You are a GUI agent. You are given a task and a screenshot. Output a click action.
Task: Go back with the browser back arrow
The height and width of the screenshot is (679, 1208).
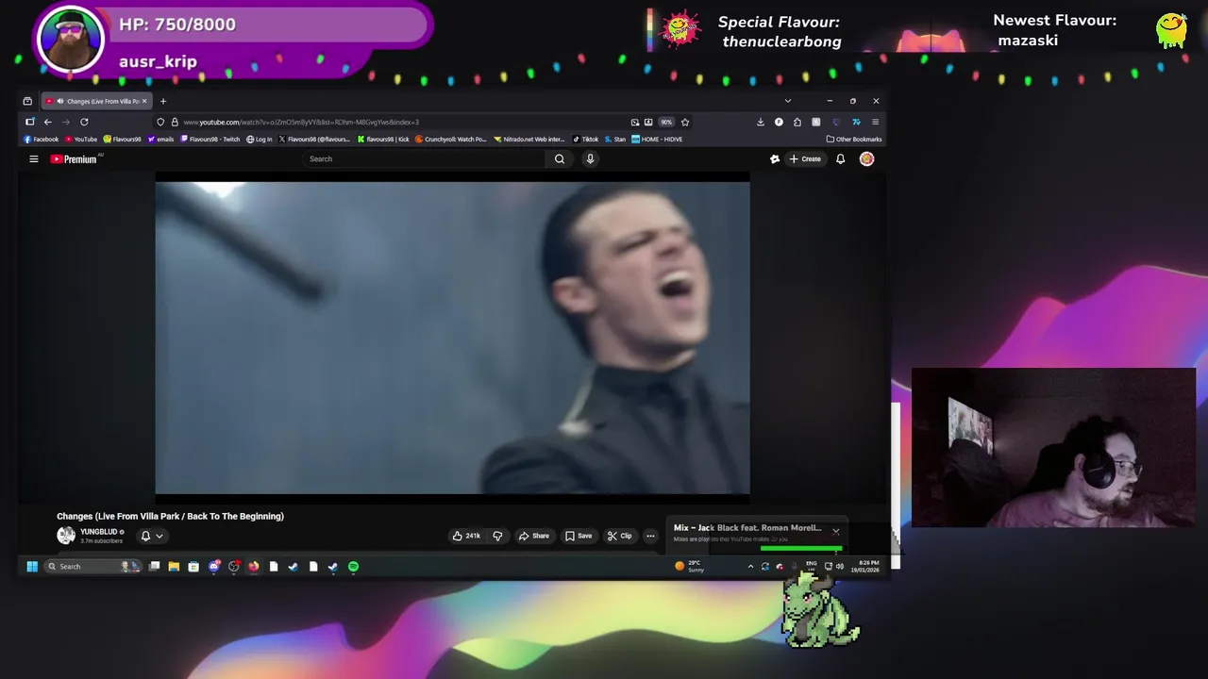click(x=47, y=122)
